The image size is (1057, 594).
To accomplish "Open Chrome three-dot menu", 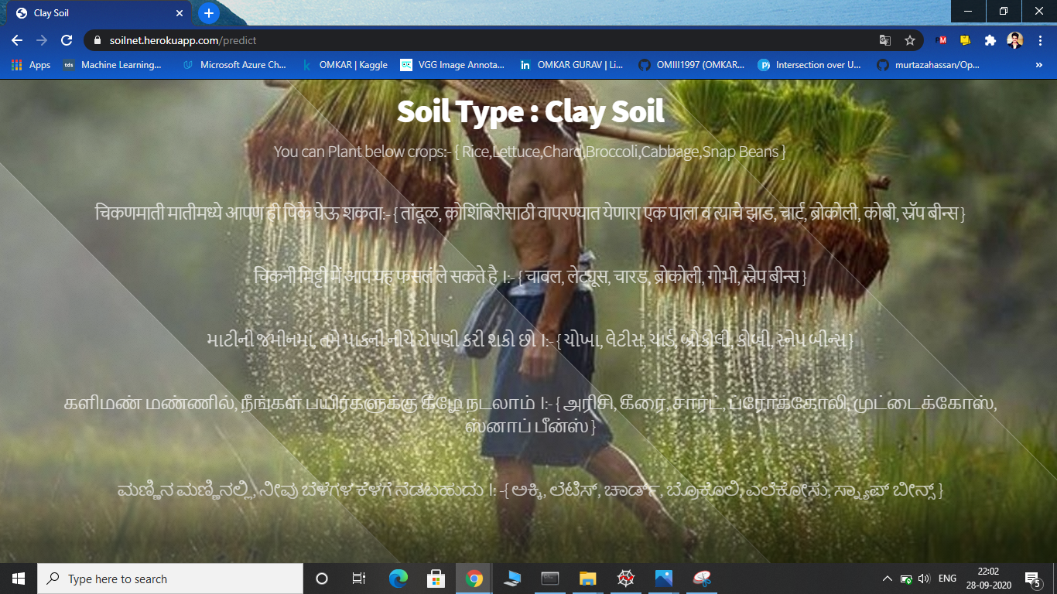I will (1039, 40).
